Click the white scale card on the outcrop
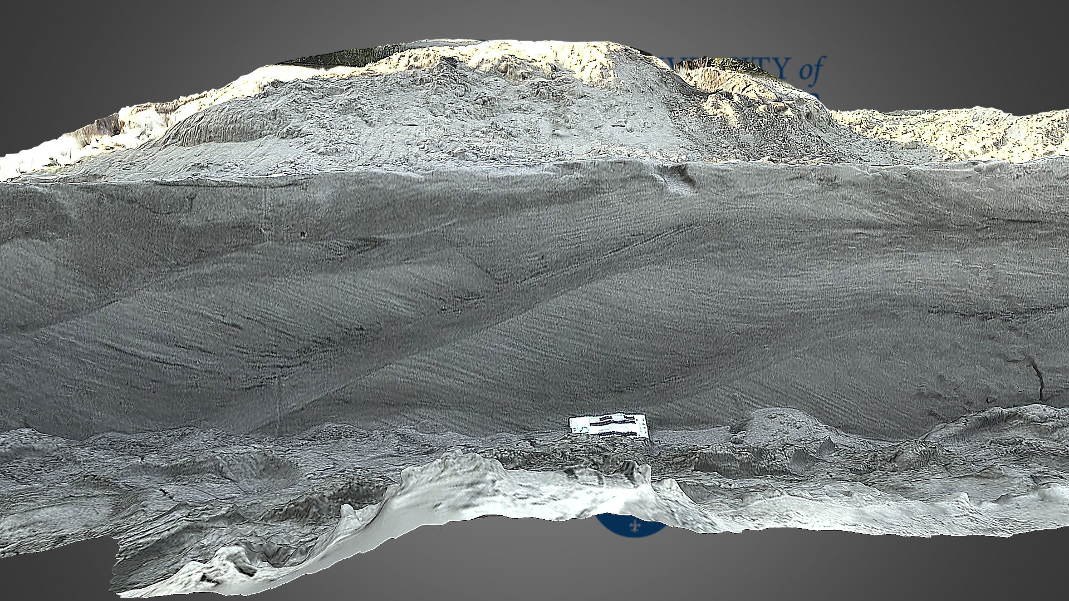This screenshot has width=1069, height=601. point(609,425)
